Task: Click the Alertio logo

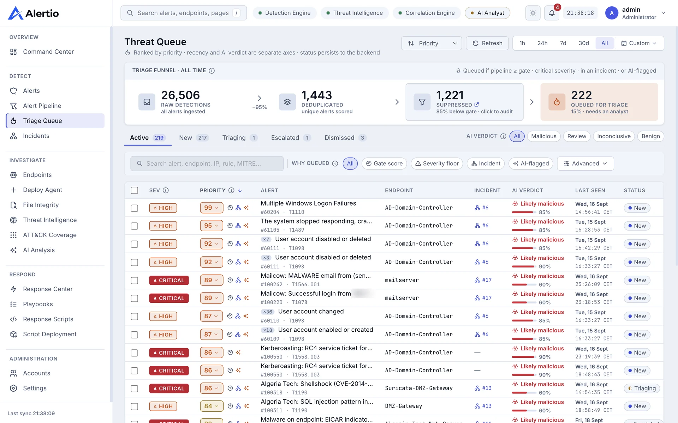Action: point(34,13)
